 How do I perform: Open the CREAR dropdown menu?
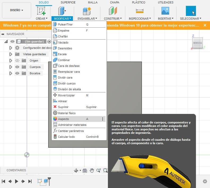pos(42,19)
